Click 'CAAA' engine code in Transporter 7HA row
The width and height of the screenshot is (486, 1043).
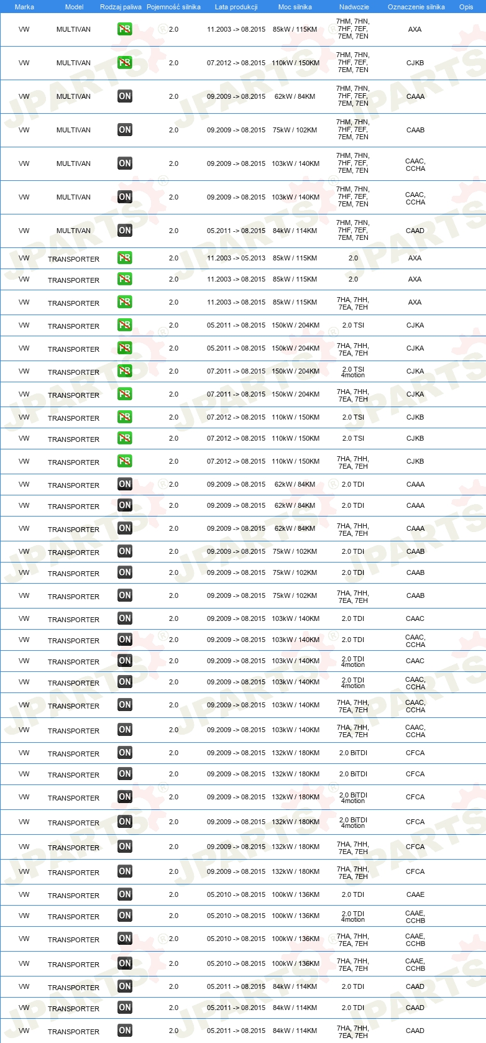tap(415, 528)
